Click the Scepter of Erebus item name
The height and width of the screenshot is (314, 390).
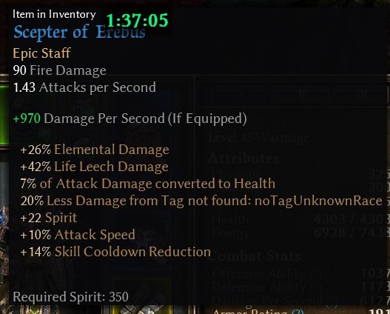79,33
